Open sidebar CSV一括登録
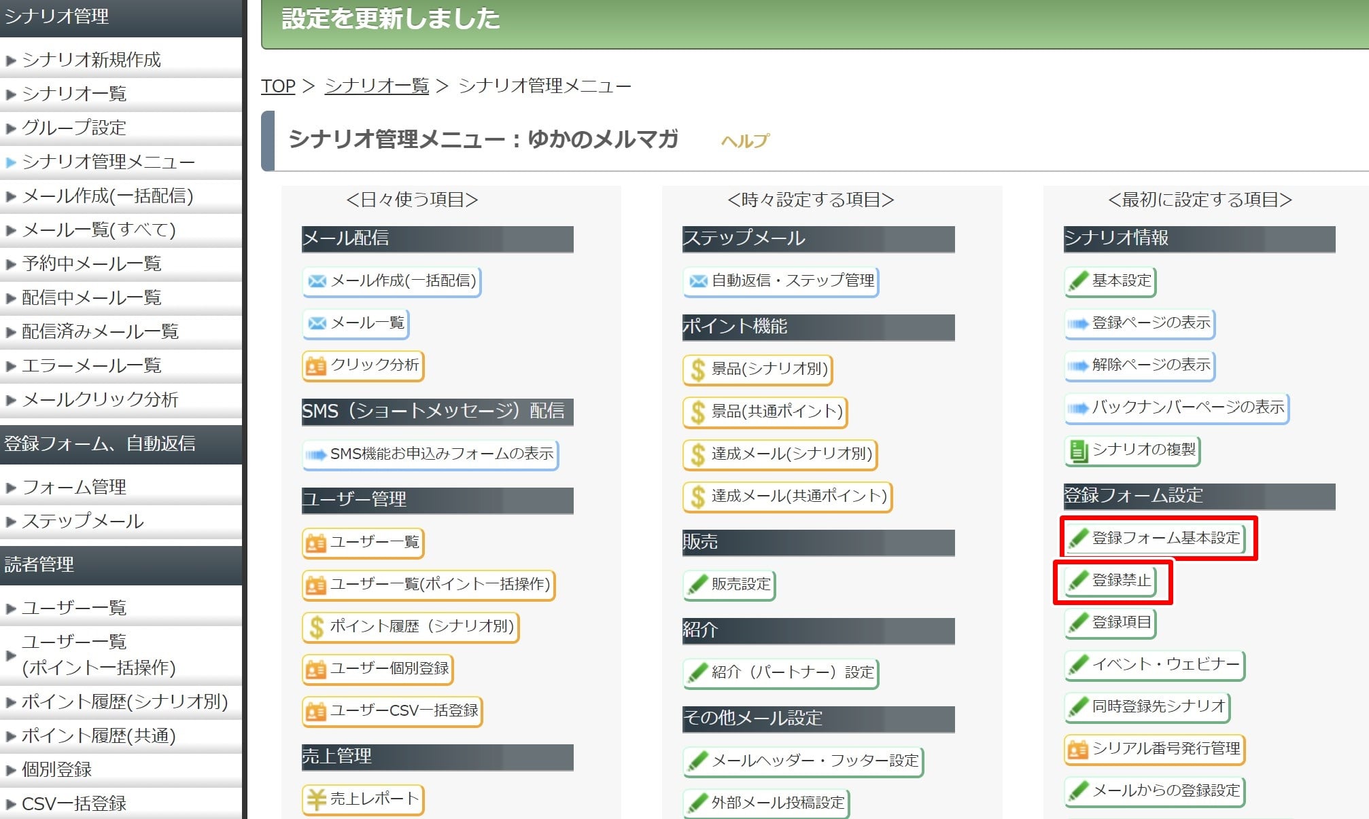The width and height of the screenshot is (1369, 819). pos(121,803)
